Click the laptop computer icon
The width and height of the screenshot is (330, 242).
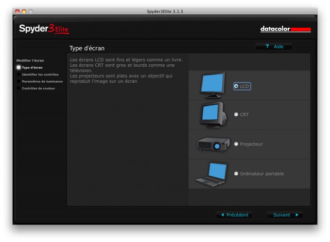212,174
